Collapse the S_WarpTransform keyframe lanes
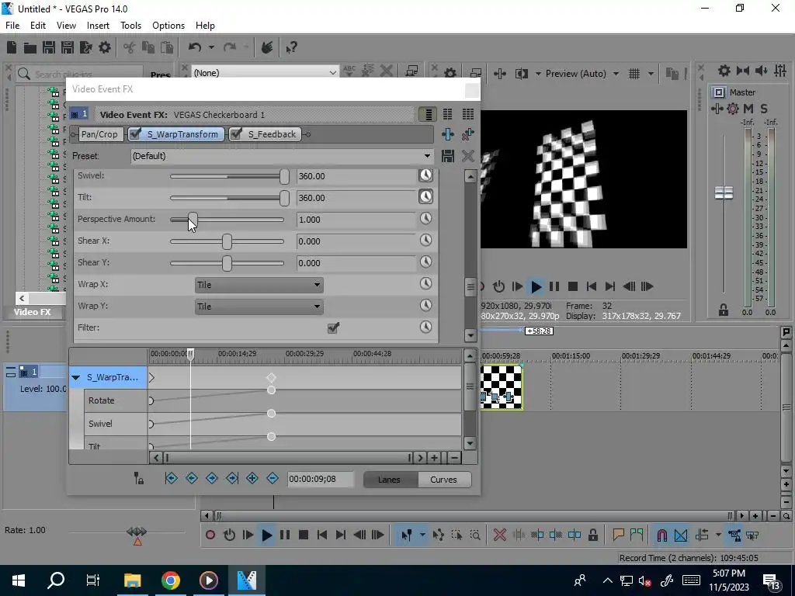Screen dimensions: 795x596 pyautogui.click(x=76, y=378)
